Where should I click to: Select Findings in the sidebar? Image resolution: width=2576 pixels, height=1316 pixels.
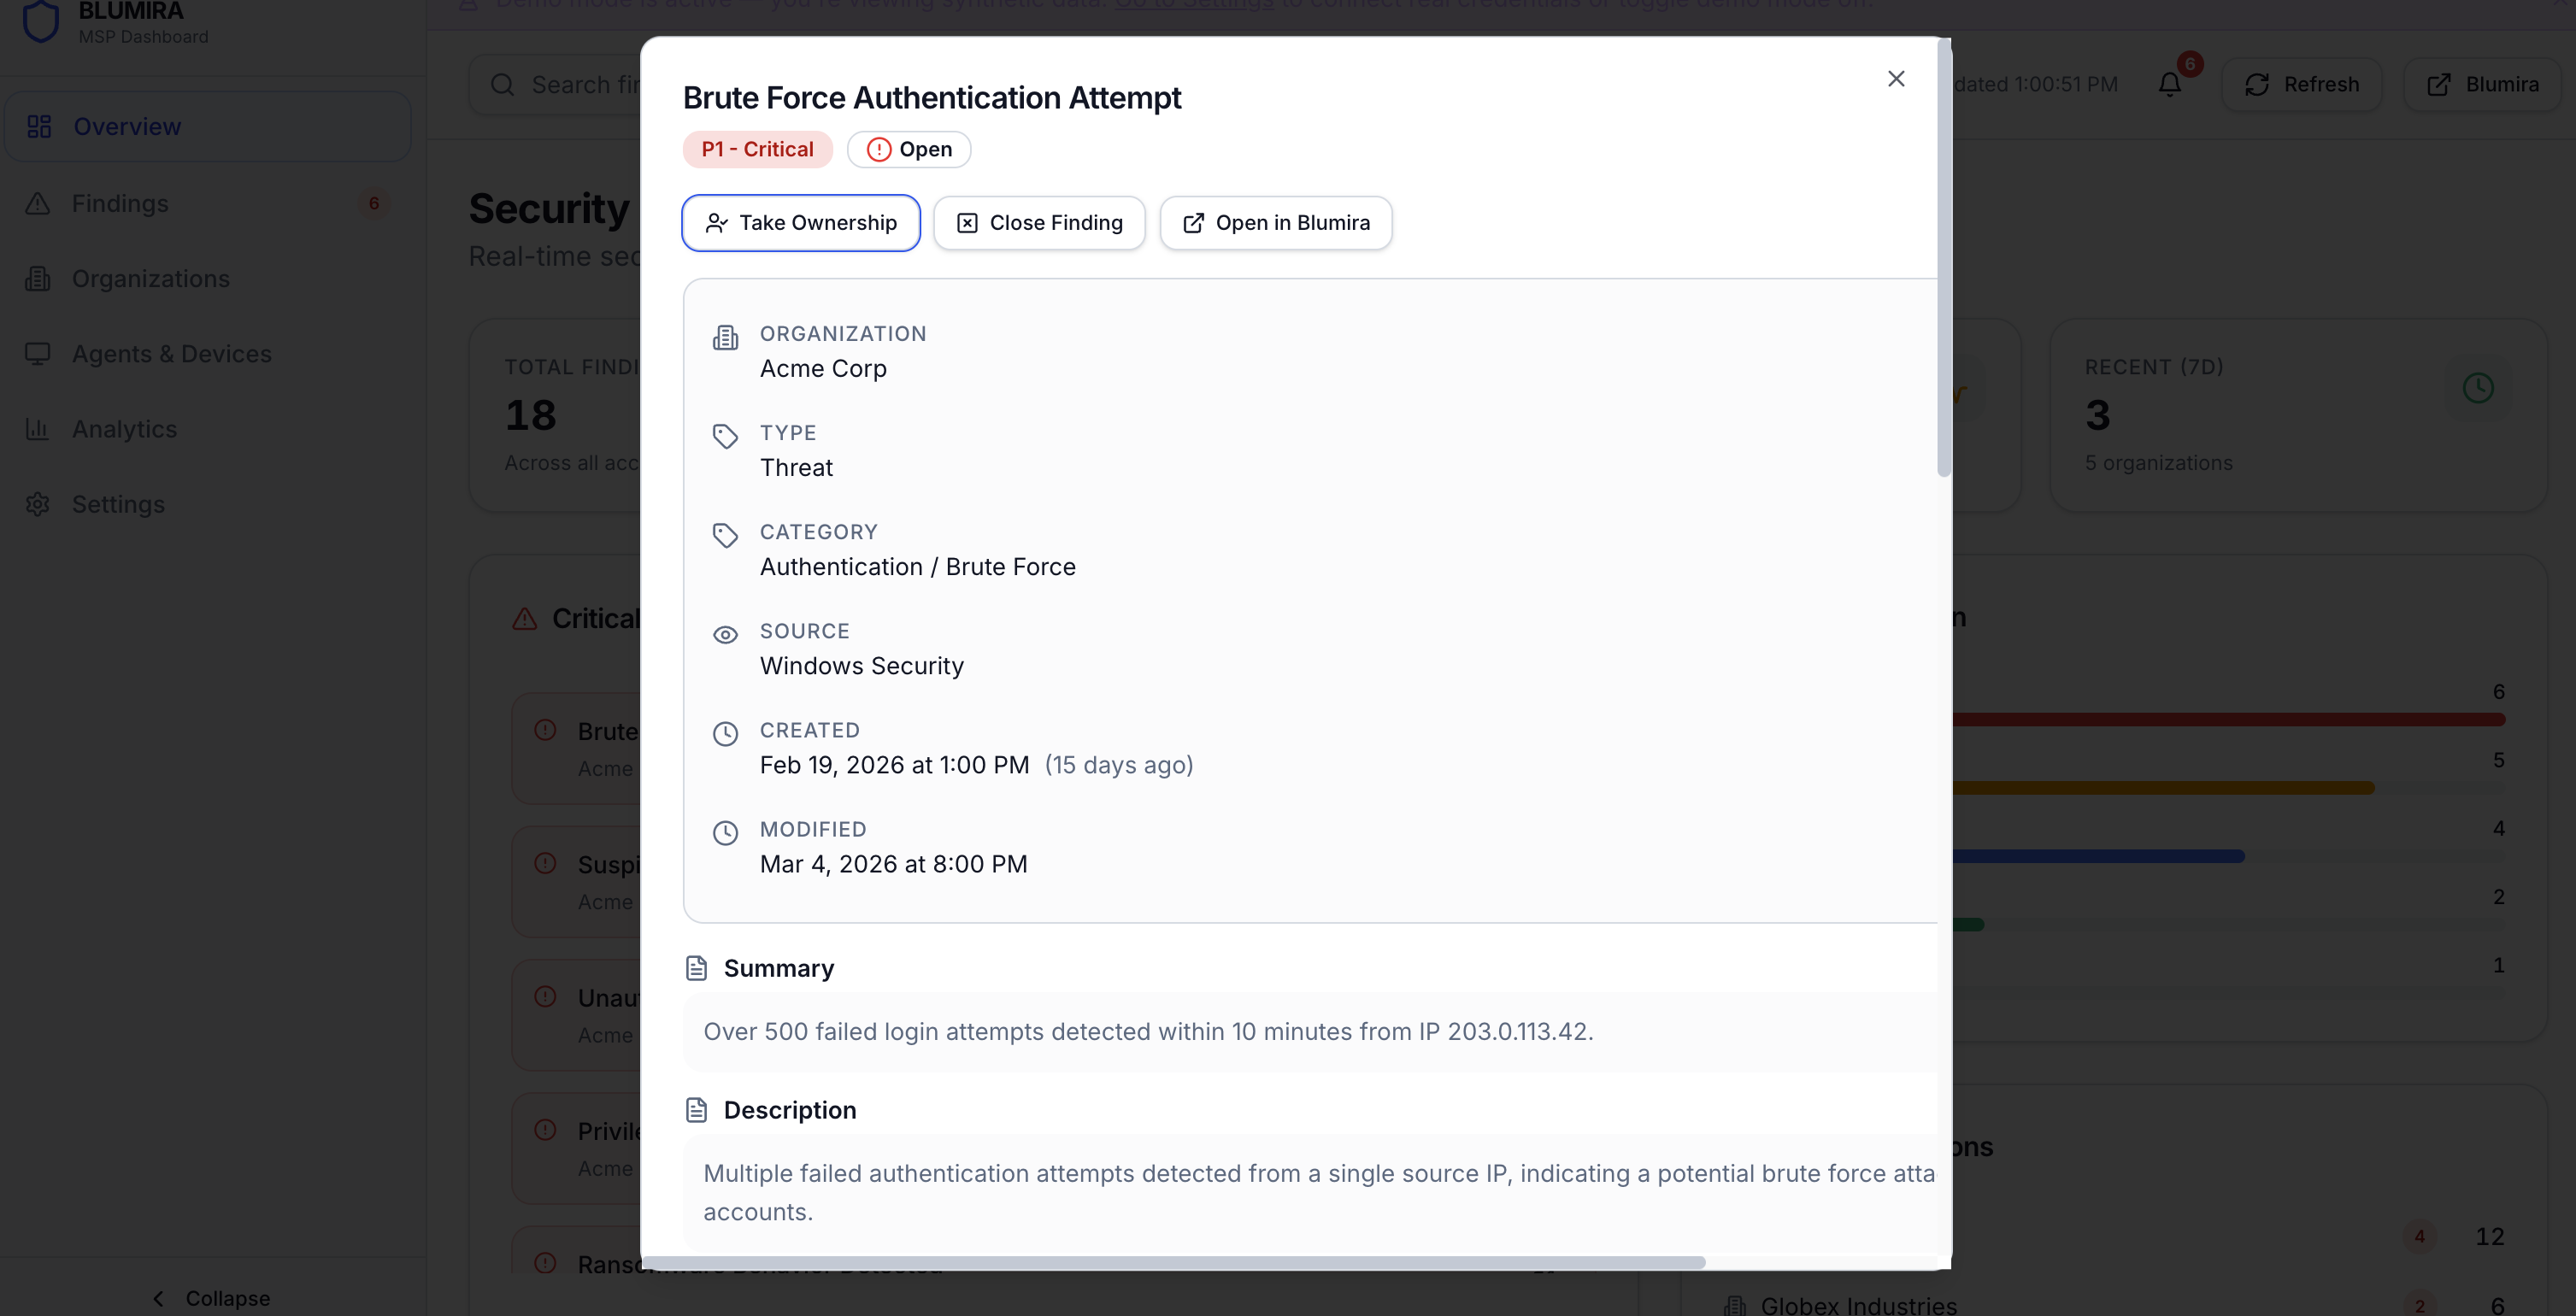point(120,204)
